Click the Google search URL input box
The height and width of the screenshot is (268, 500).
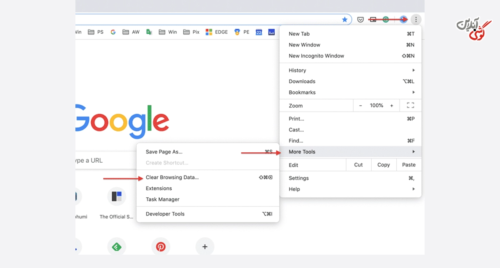point(106,160)
